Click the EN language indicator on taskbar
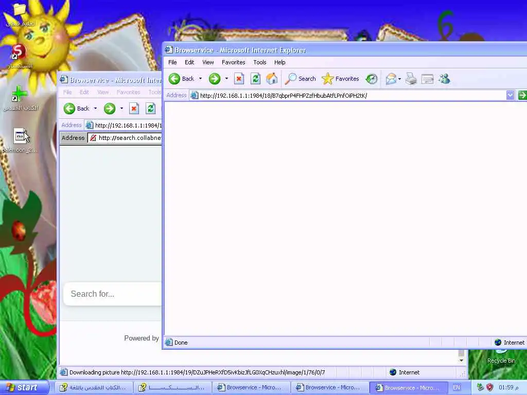The width and height of the screenshot is (527, 395). pyautogui.click(x=456, y=387)
